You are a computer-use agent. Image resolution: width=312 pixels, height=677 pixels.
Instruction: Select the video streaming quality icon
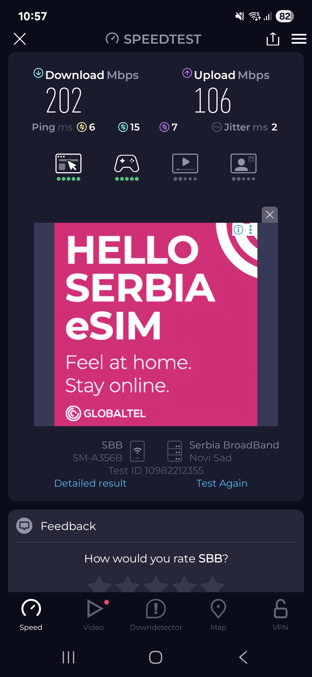pos(185,167)
